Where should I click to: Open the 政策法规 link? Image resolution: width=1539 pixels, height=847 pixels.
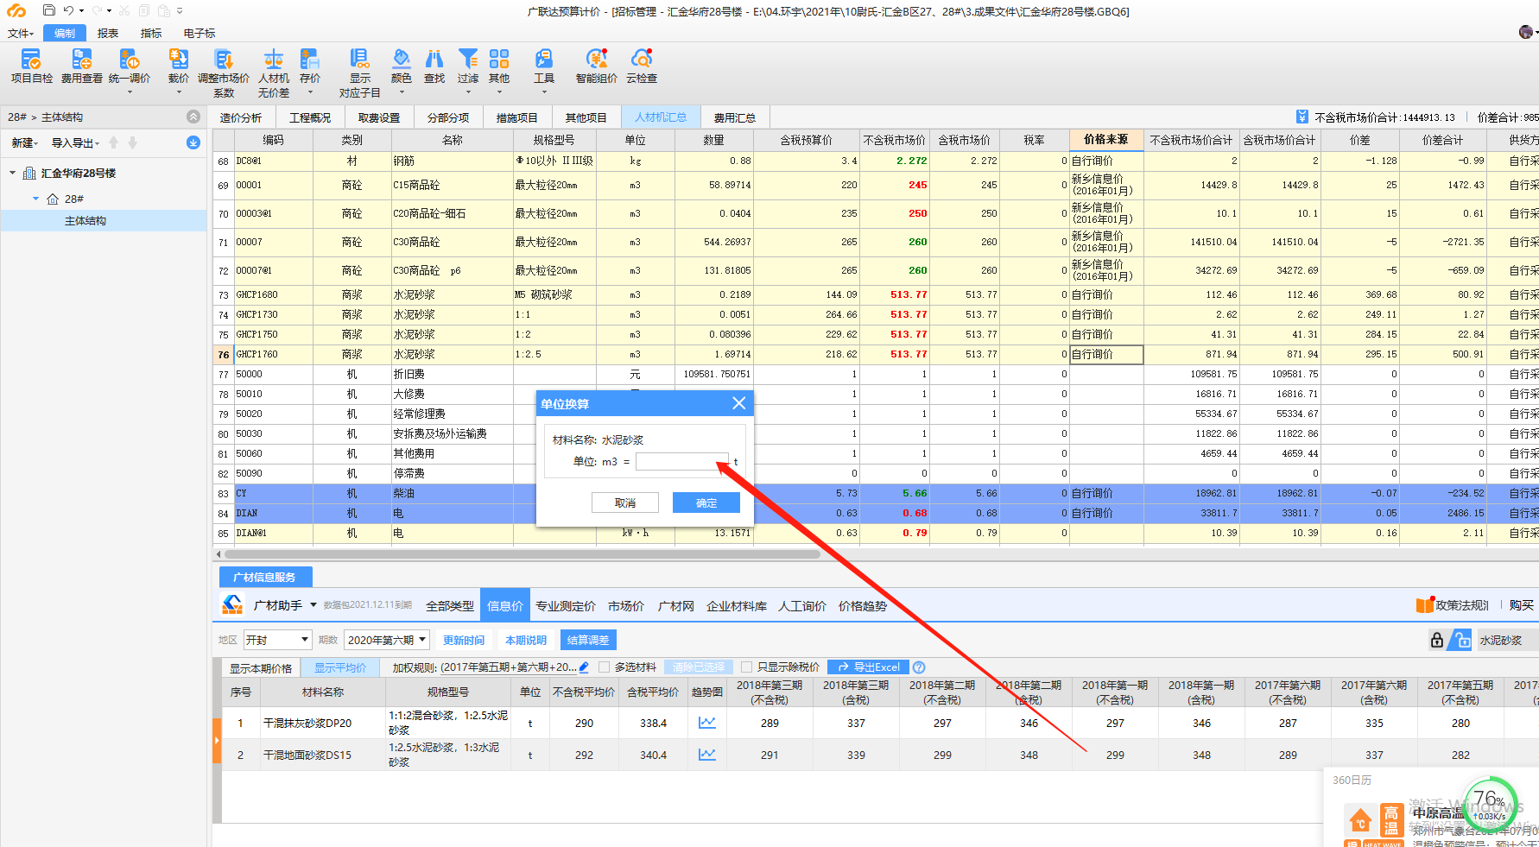point(1453,605)
